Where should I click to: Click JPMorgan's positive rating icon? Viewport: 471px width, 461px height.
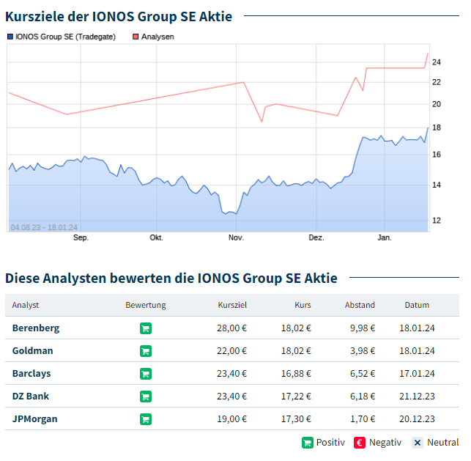[x=145, y=419]
